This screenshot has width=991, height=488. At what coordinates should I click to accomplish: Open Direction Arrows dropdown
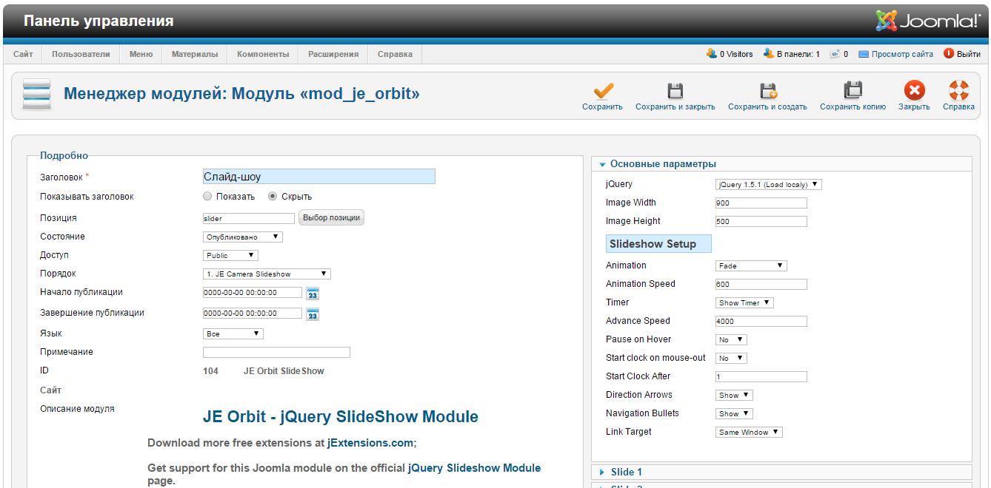(734, 396)
